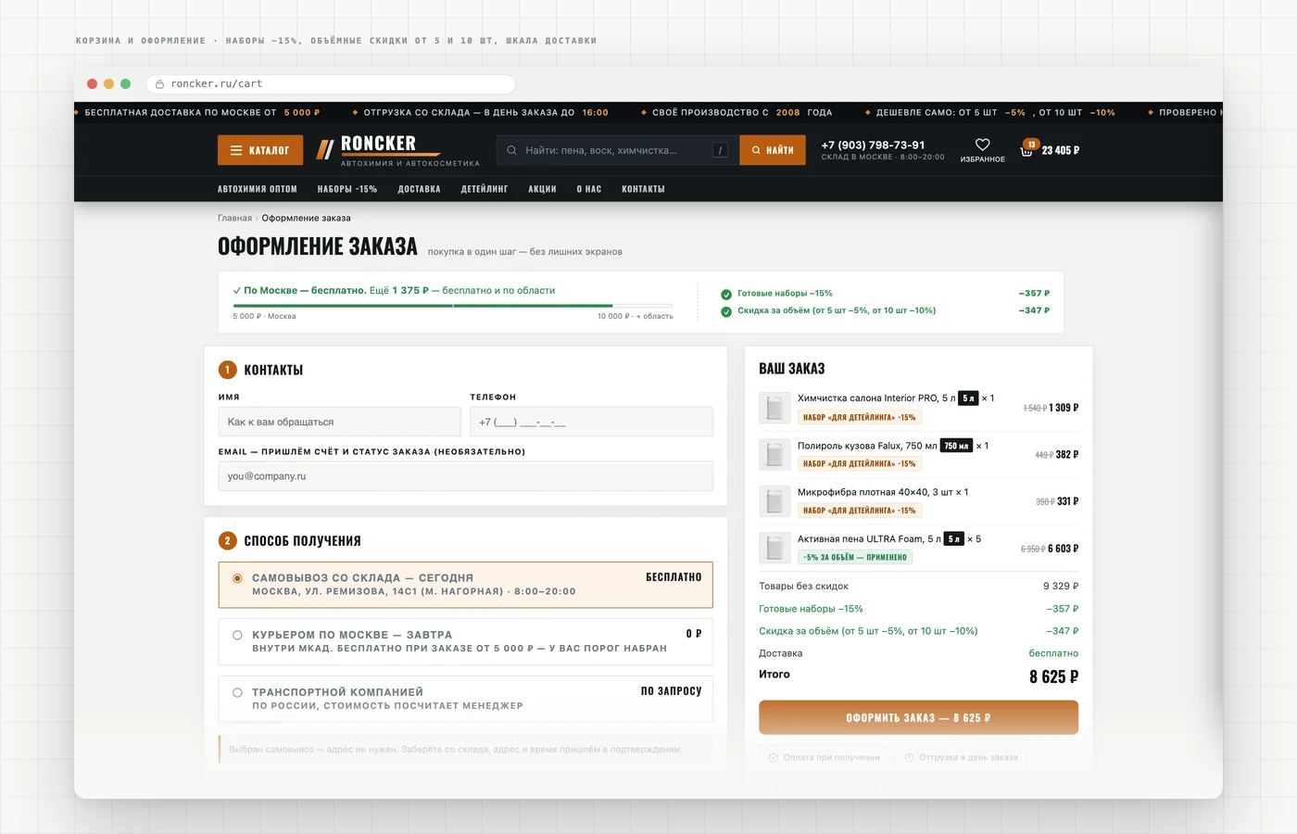Open the Акции menu item
The width and height of the screenshot is (1297, 834).
(x=542, y=189)
